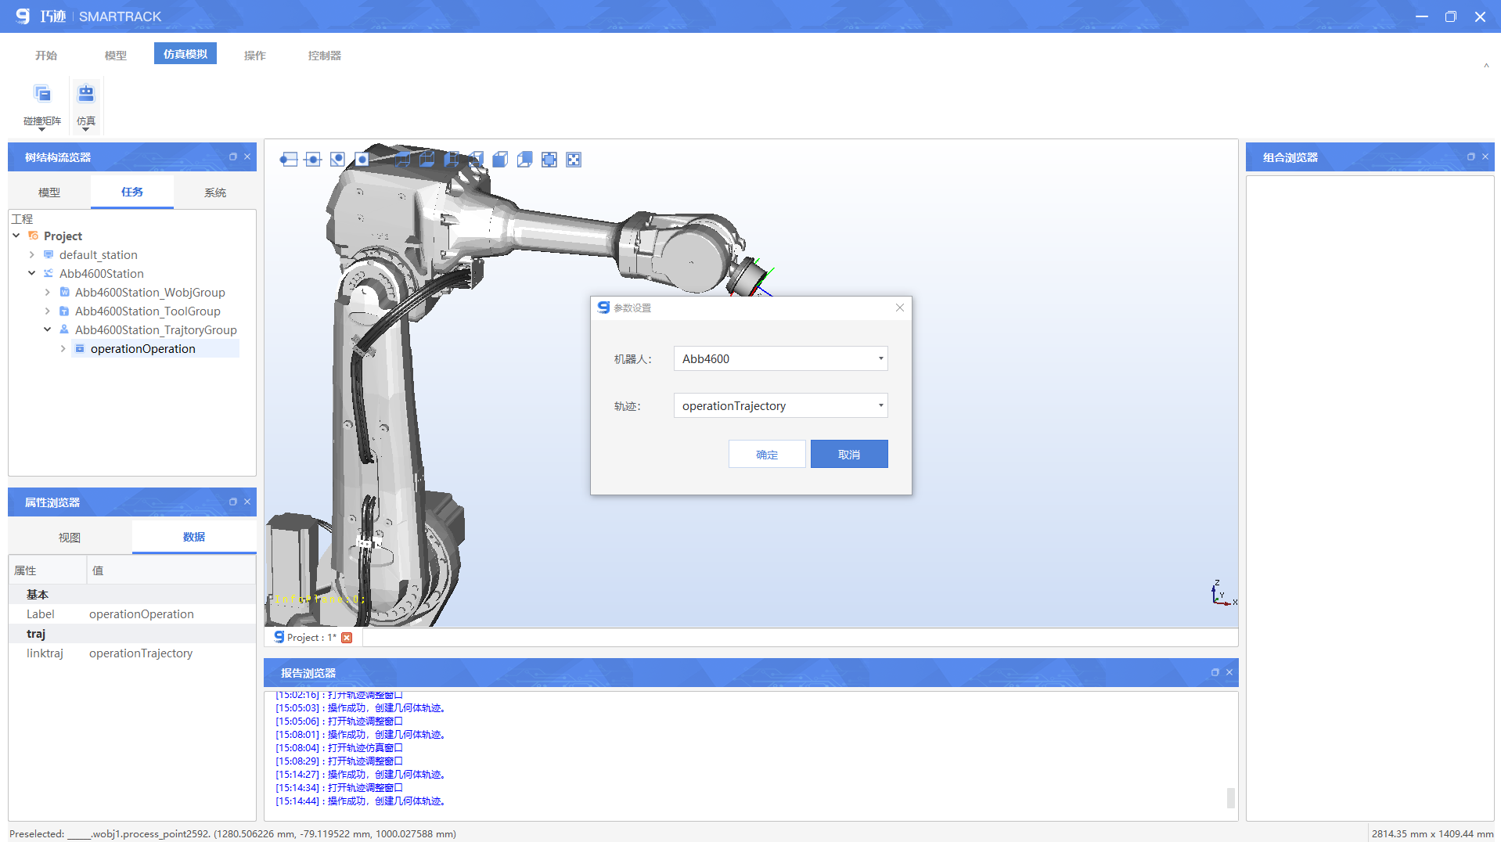
Task: Open the 模型 ribbon tab
Action: pos(116,56)
